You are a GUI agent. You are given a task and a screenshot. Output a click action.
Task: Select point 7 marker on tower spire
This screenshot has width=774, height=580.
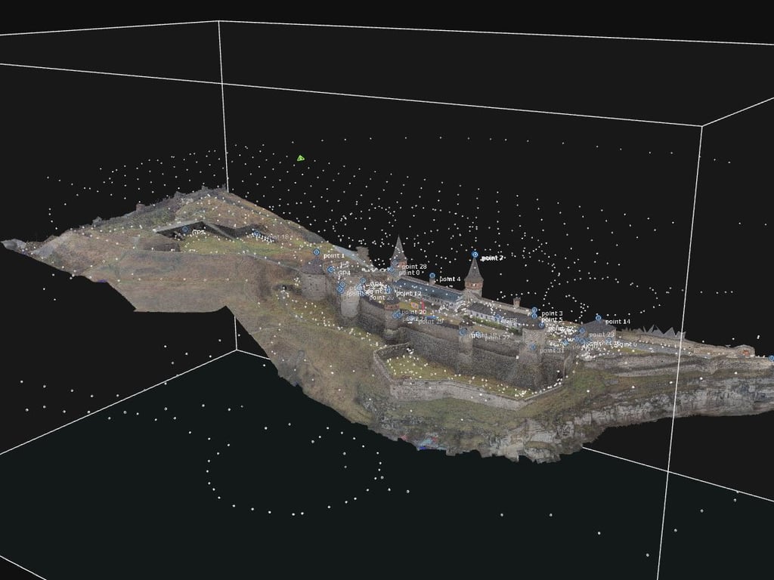point(475,255)
